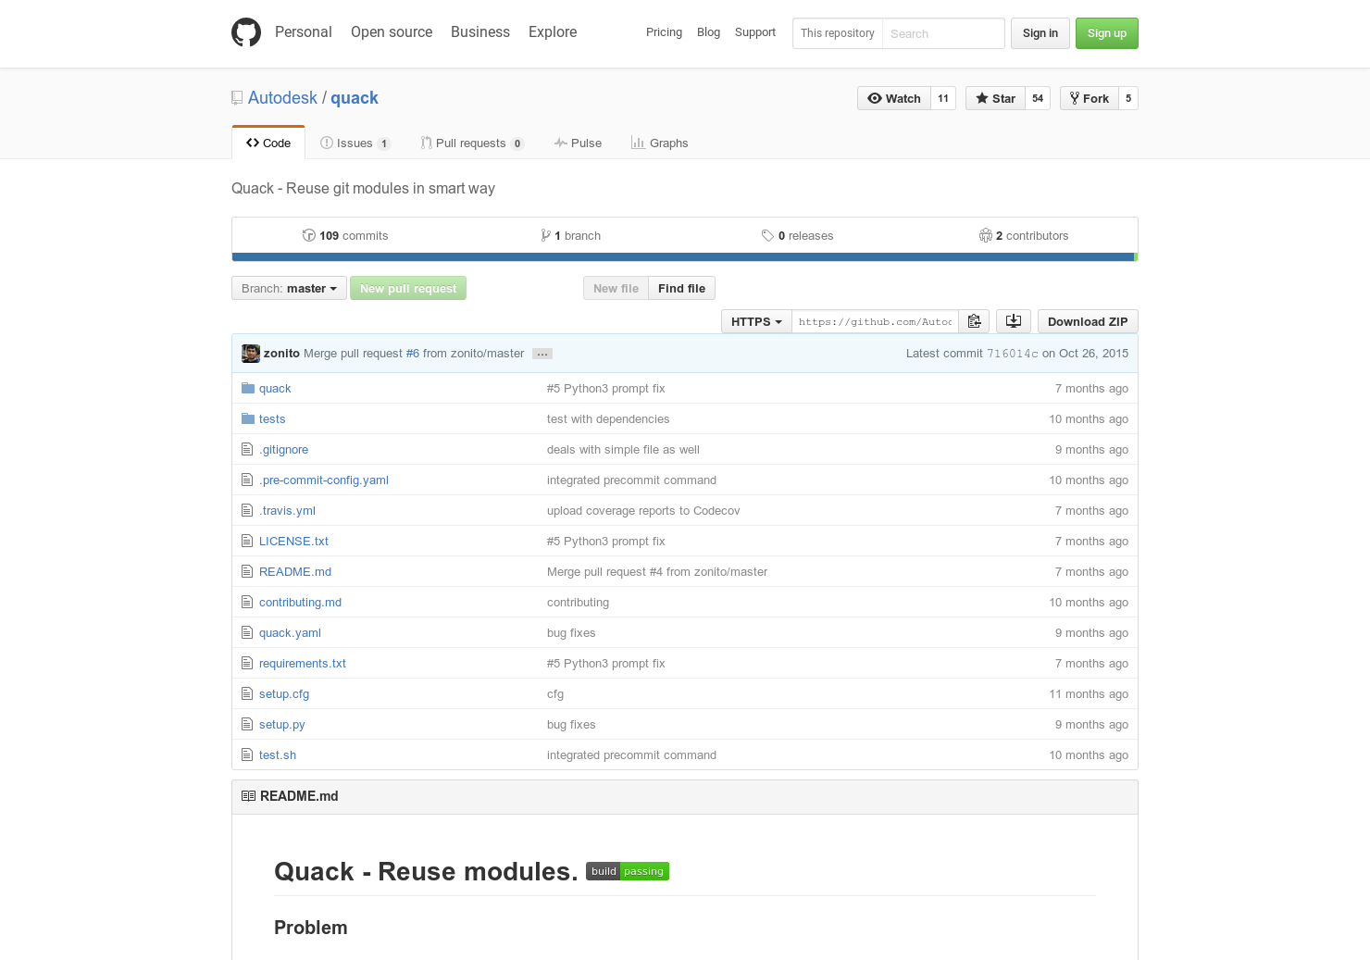Open the Graphs section
1370x960 pixels.
pyautogui.click(x=659, y=143)
